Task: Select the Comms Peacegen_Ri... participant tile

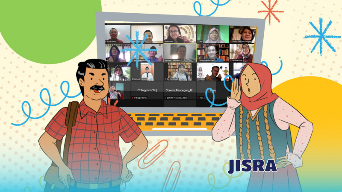Action: 180,90
